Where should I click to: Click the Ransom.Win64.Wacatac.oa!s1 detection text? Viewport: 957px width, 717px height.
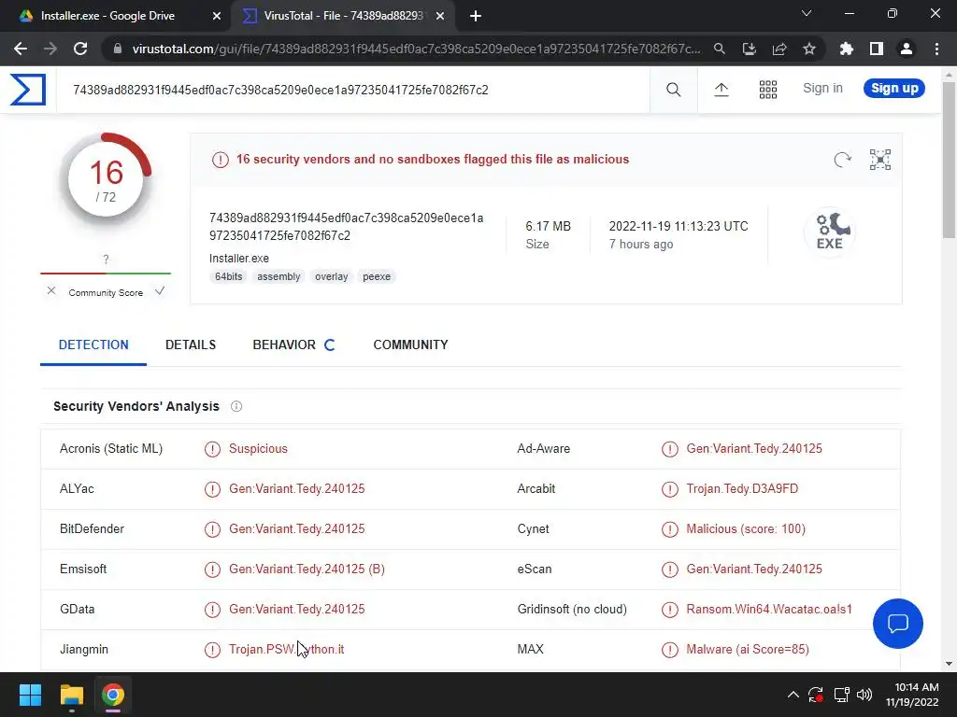(769, 609)
